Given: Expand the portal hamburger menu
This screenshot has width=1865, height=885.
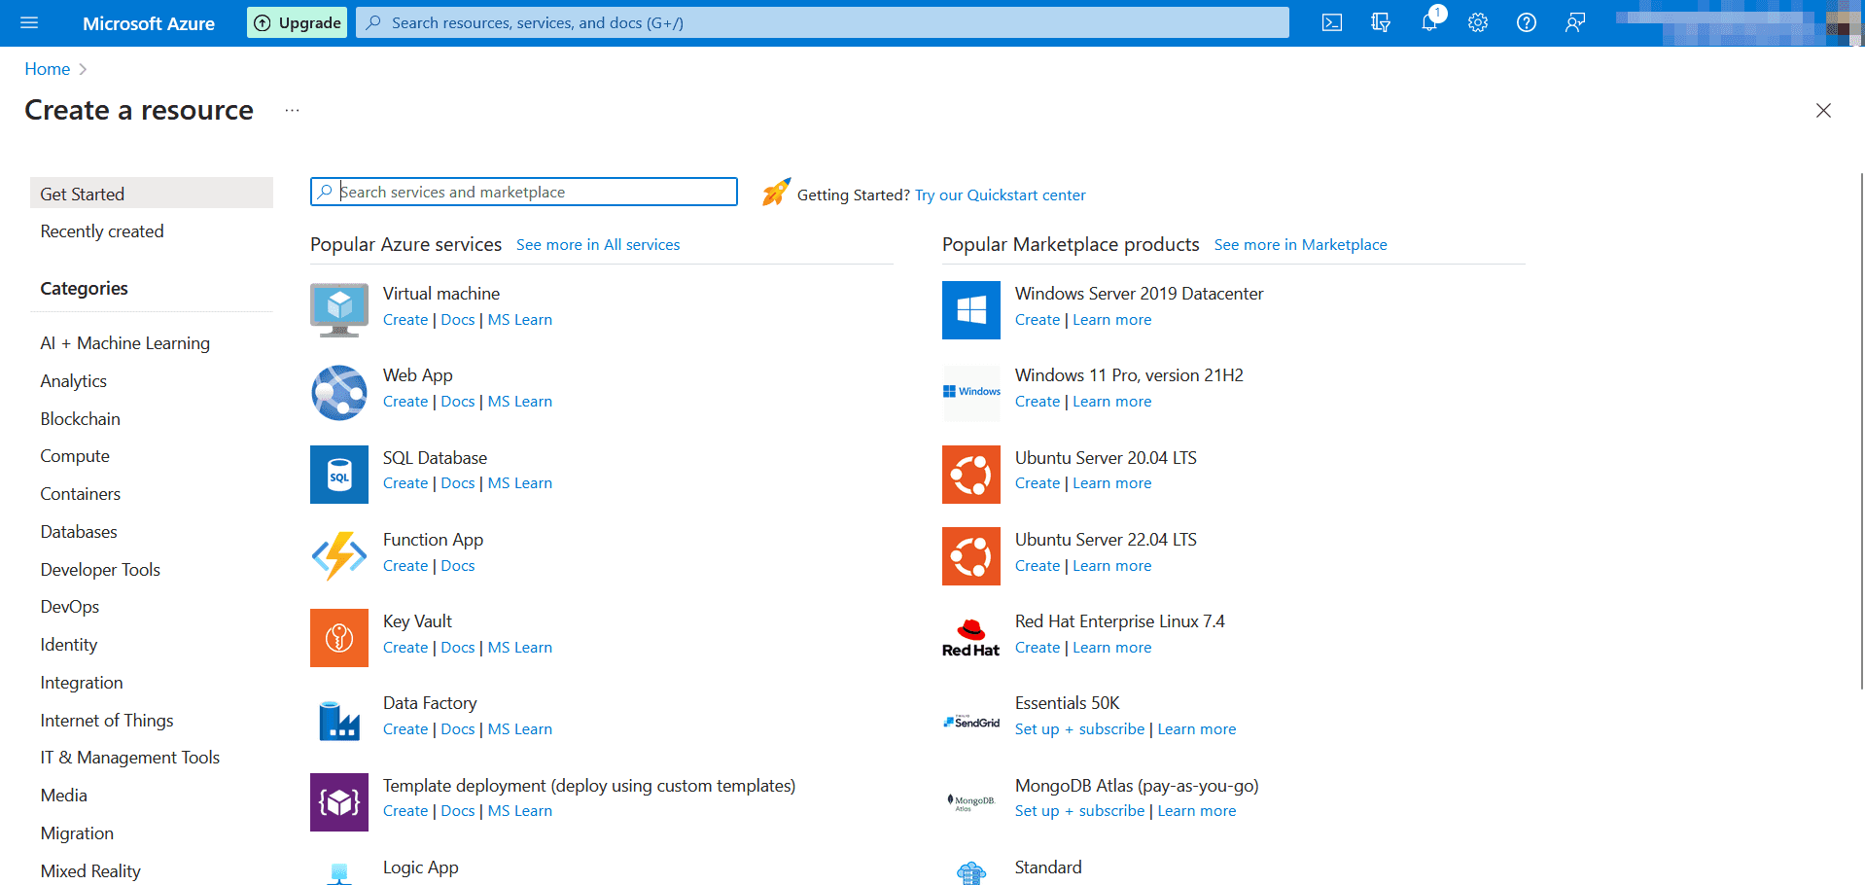Looking at the screenshot, I should [28, 21].
